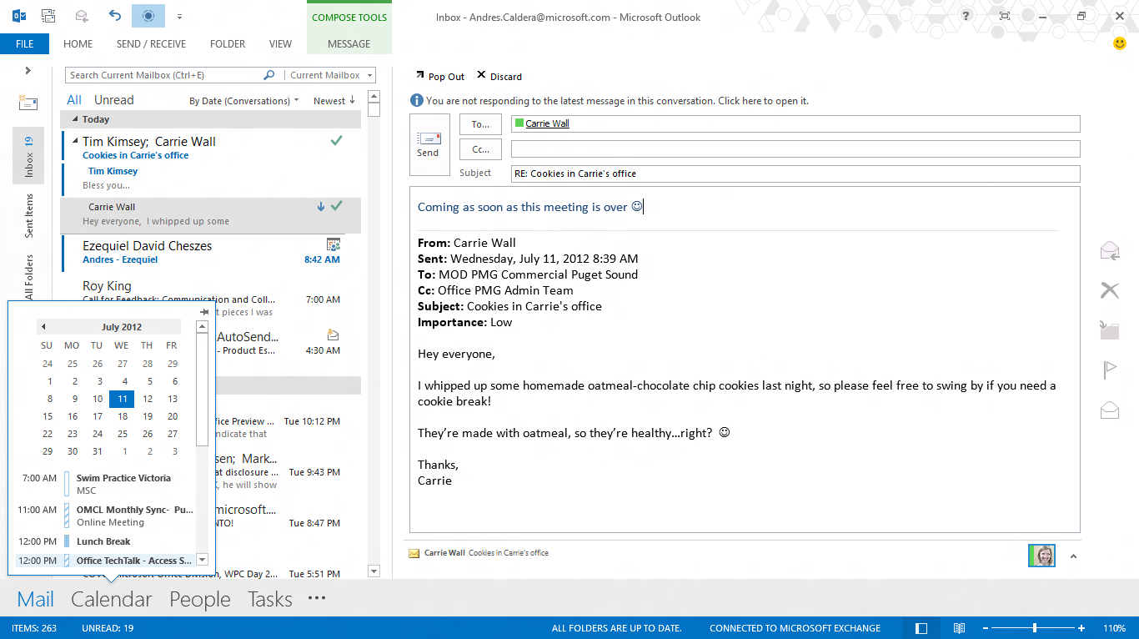Filter the list to Unread messages
This screenshot has height=639, width=1139.
pos(113,100)
